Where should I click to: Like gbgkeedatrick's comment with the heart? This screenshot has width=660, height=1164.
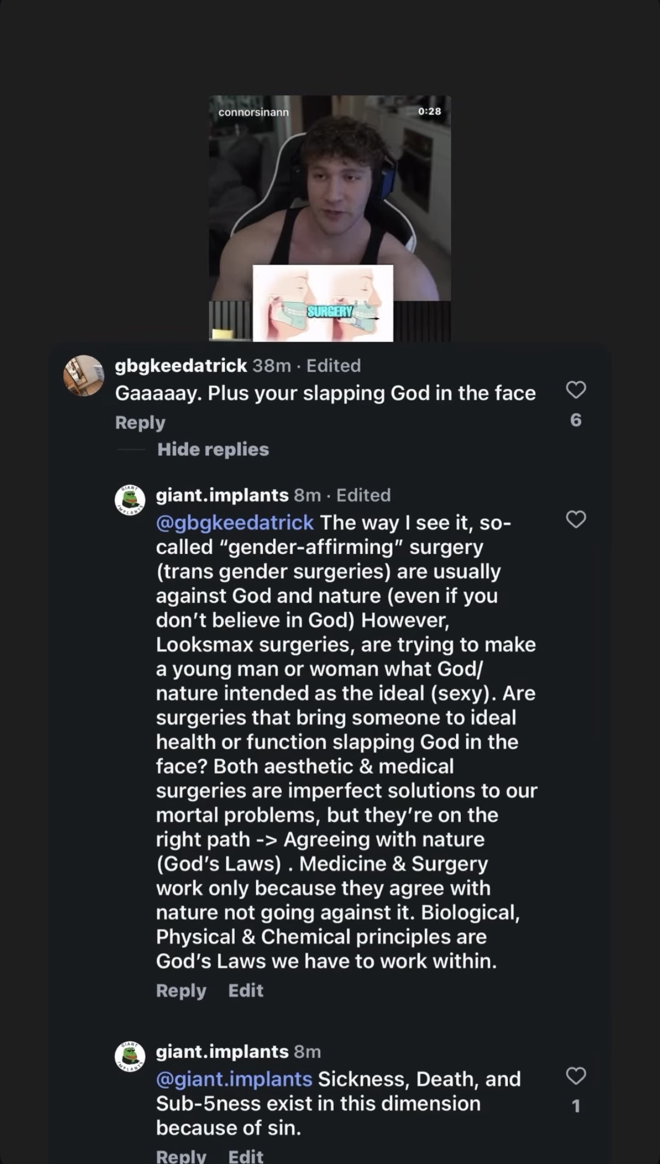576,390
